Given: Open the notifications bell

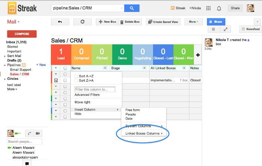Looking at the screenshot, I should 219,8.
